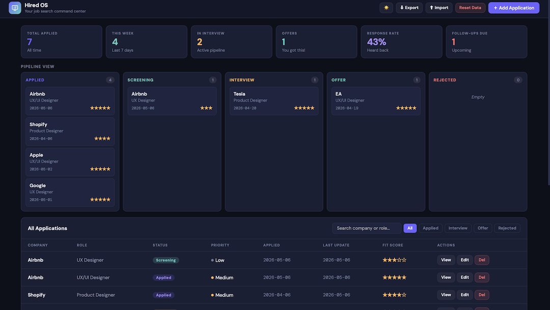Click the Last Update column header

(336, 245)
